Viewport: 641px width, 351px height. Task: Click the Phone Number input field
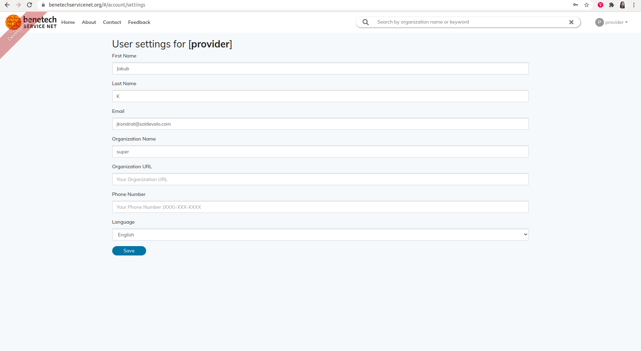point(320,207)
